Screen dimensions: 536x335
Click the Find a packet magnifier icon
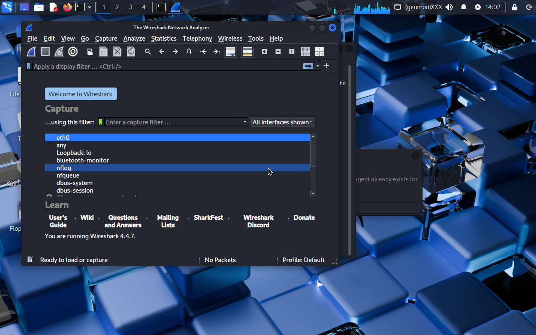[148, 52]
